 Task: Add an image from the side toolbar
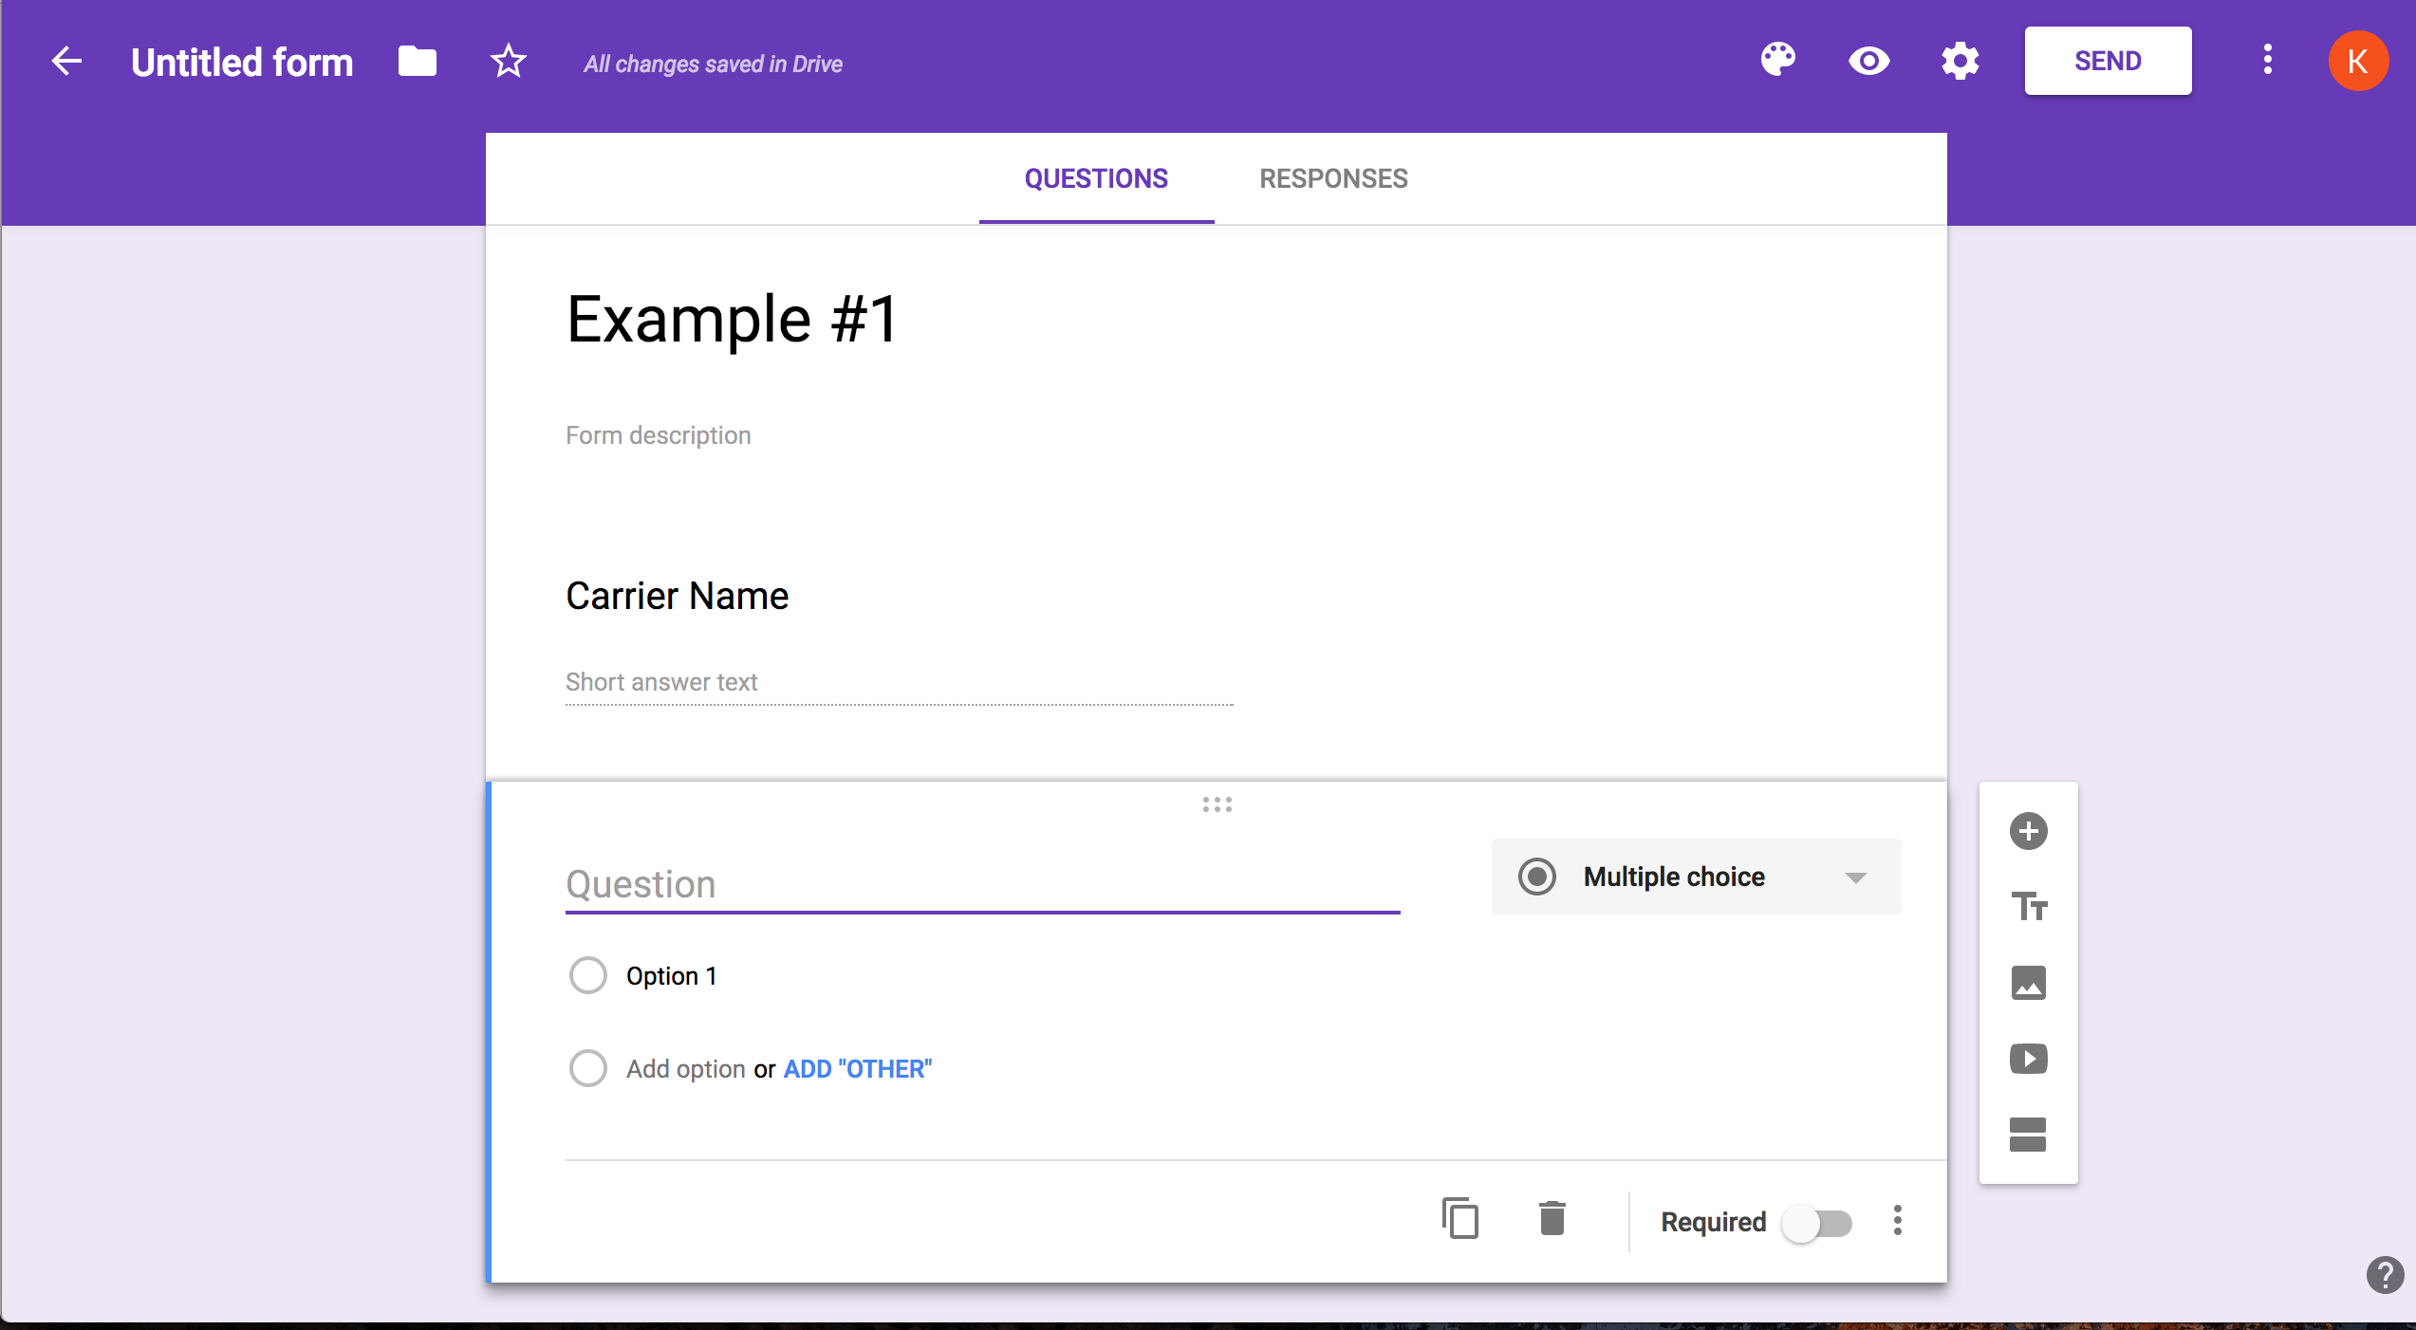click(2029, 983)
